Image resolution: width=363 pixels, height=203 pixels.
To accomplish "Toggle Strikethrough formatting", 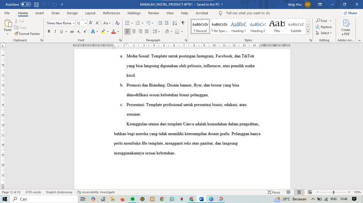I will [72, 31].
